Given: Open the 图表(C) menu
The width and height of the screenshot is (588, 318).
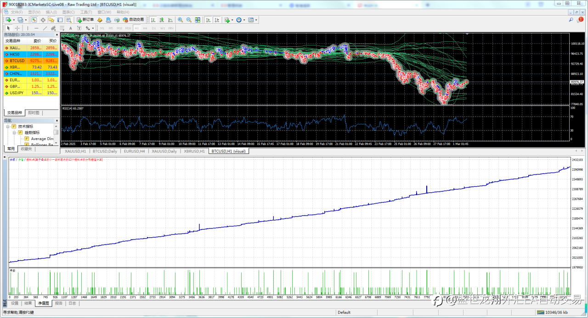Looking at the screenshot, I should (68, 12).
